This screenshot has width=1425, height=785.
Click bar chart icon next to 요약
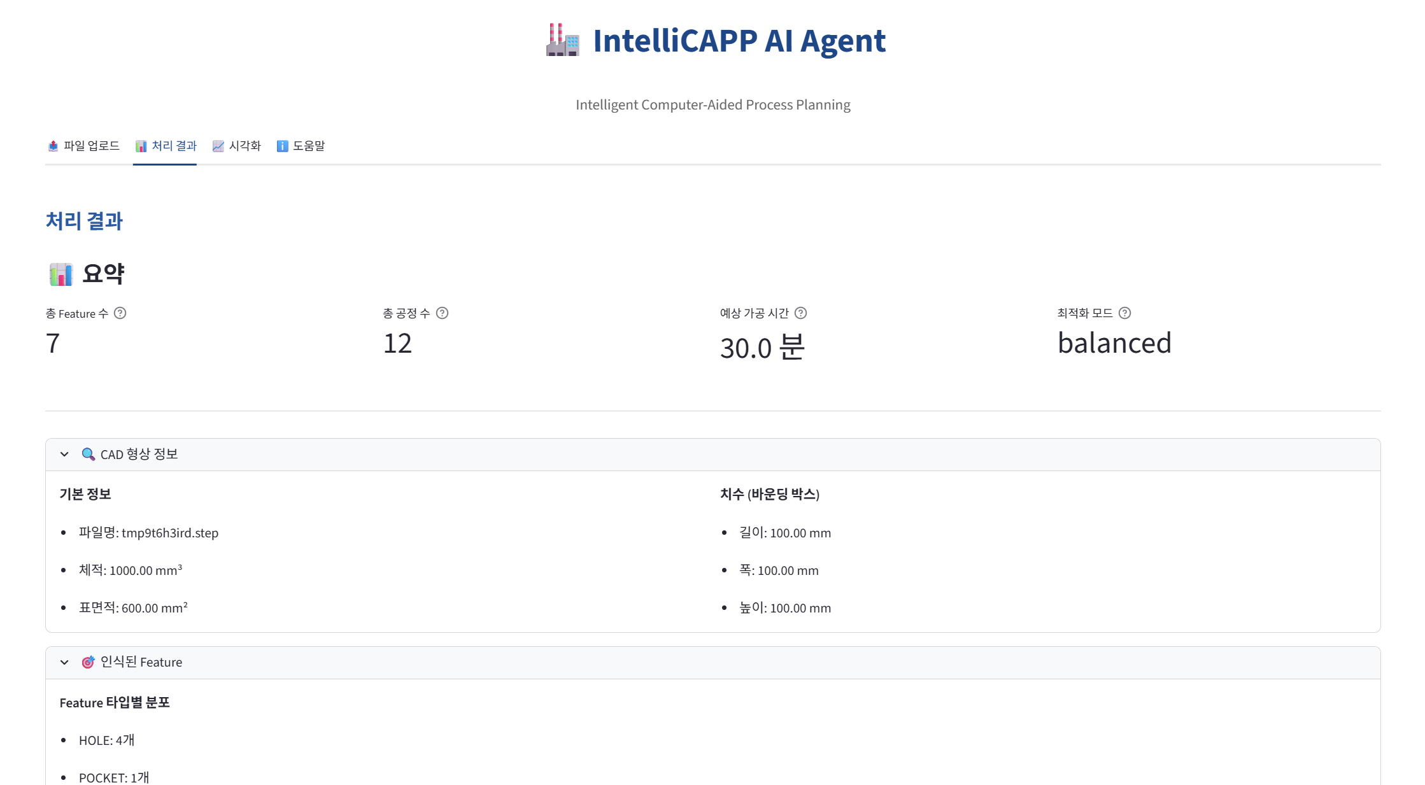tap(61, 274)
